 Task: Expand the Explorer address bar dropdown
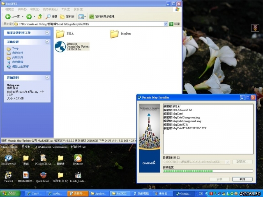pos(166,24)
